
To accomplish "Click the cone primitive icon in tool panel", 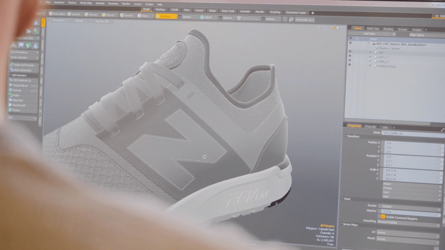I will (36, 23).
